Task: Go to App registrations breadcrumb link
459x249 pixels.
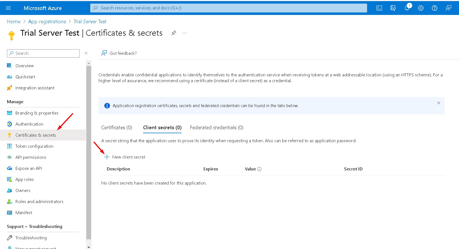Action: [x=47, y=22]
